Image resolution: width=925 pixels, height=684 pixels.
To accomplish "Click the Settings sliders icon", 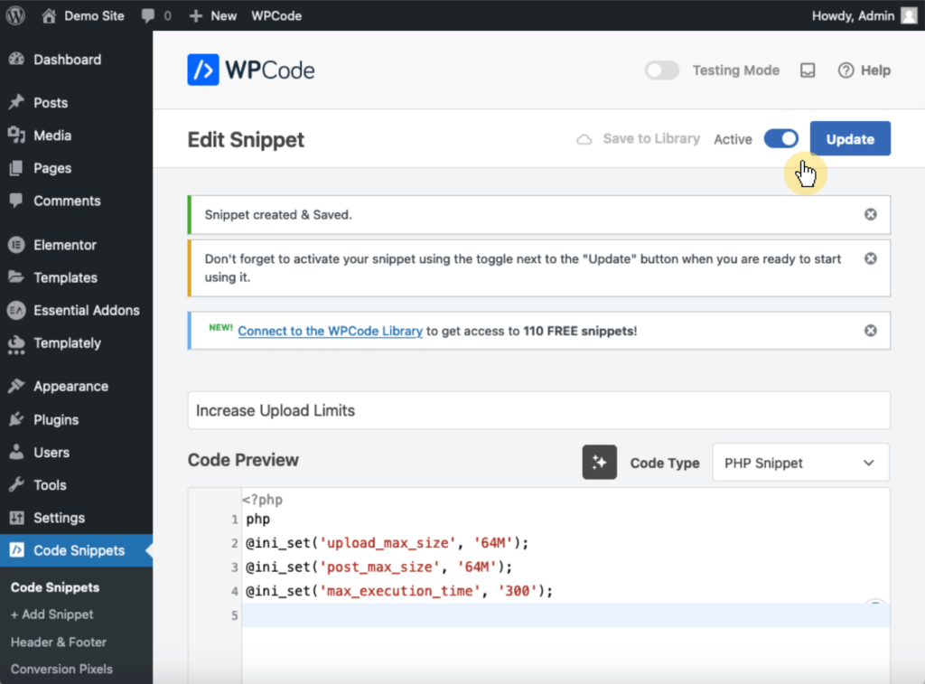I will pos(16,518).
